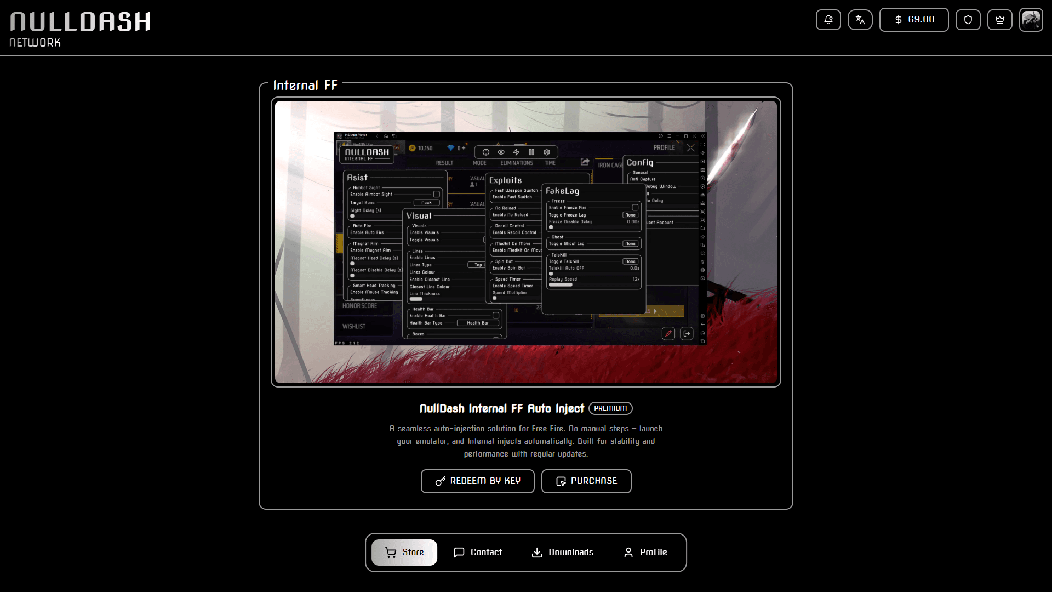Image resolution: width=1052 pixels, height=592 pixels.
Task: Enable the Health Bar checkbox in Visual panel
Action: tap(496, 316)
